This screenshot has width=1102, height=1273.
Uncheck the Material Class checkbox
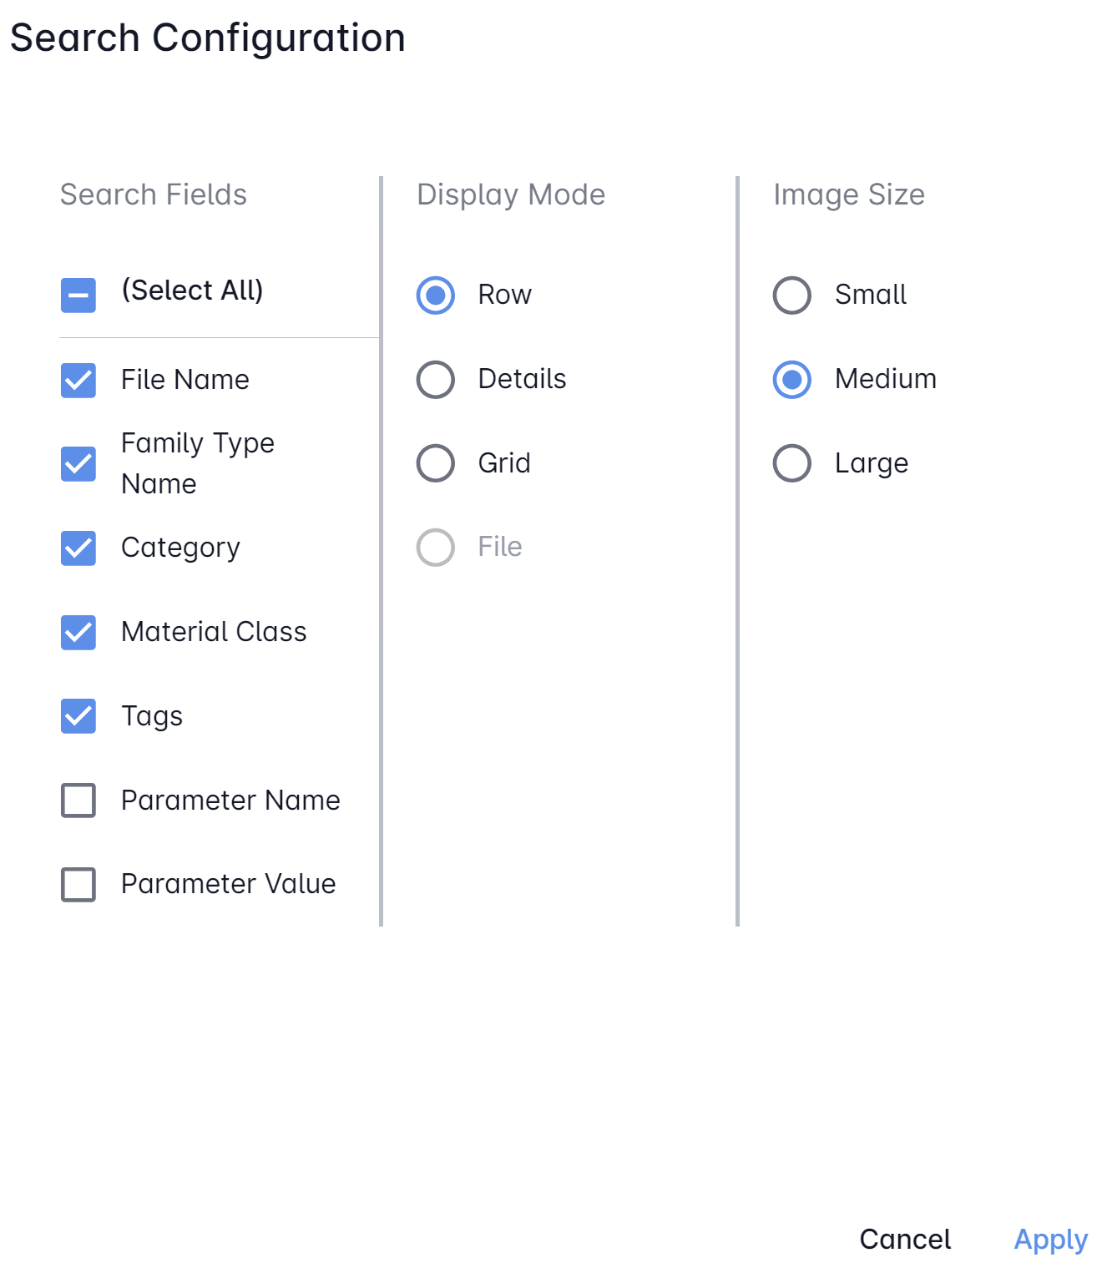click(78, 632)
